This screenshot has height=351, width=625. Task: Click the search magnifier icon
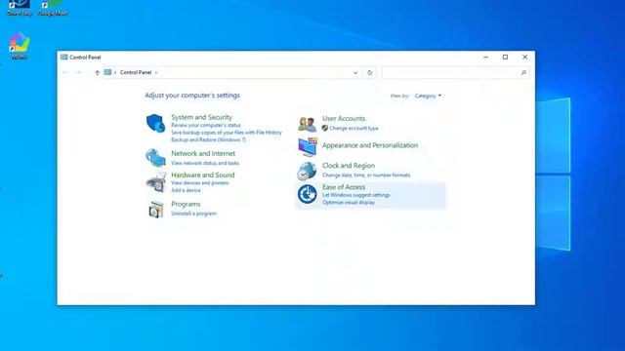click(x=523, y=73)
